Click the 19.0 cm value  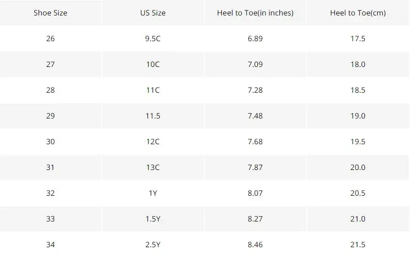(x=358, y=116)
